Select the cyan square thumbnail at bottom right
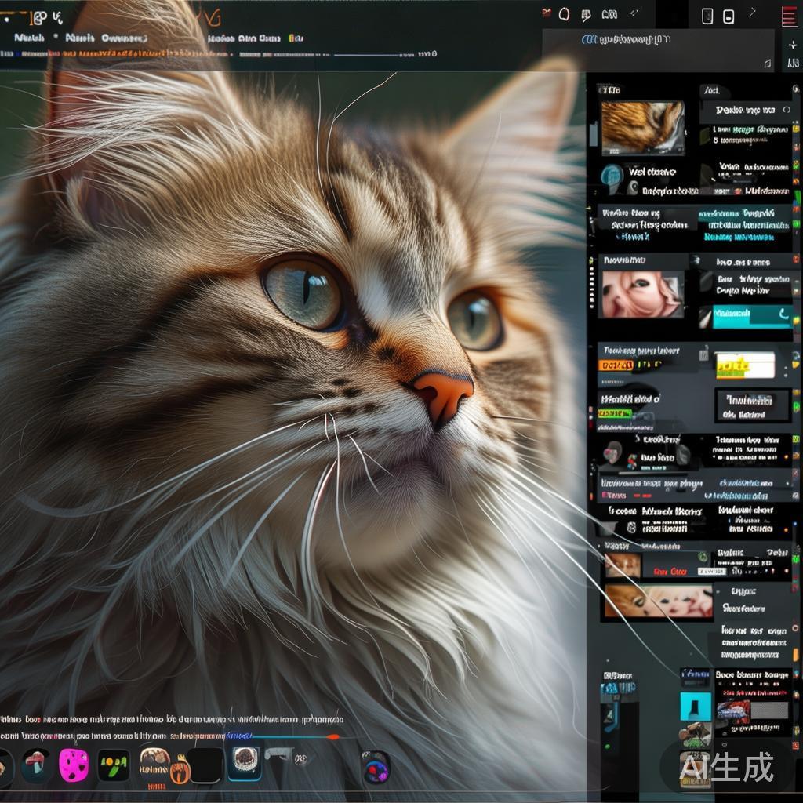This screenshot has width=803, height=803. [695, 706]
